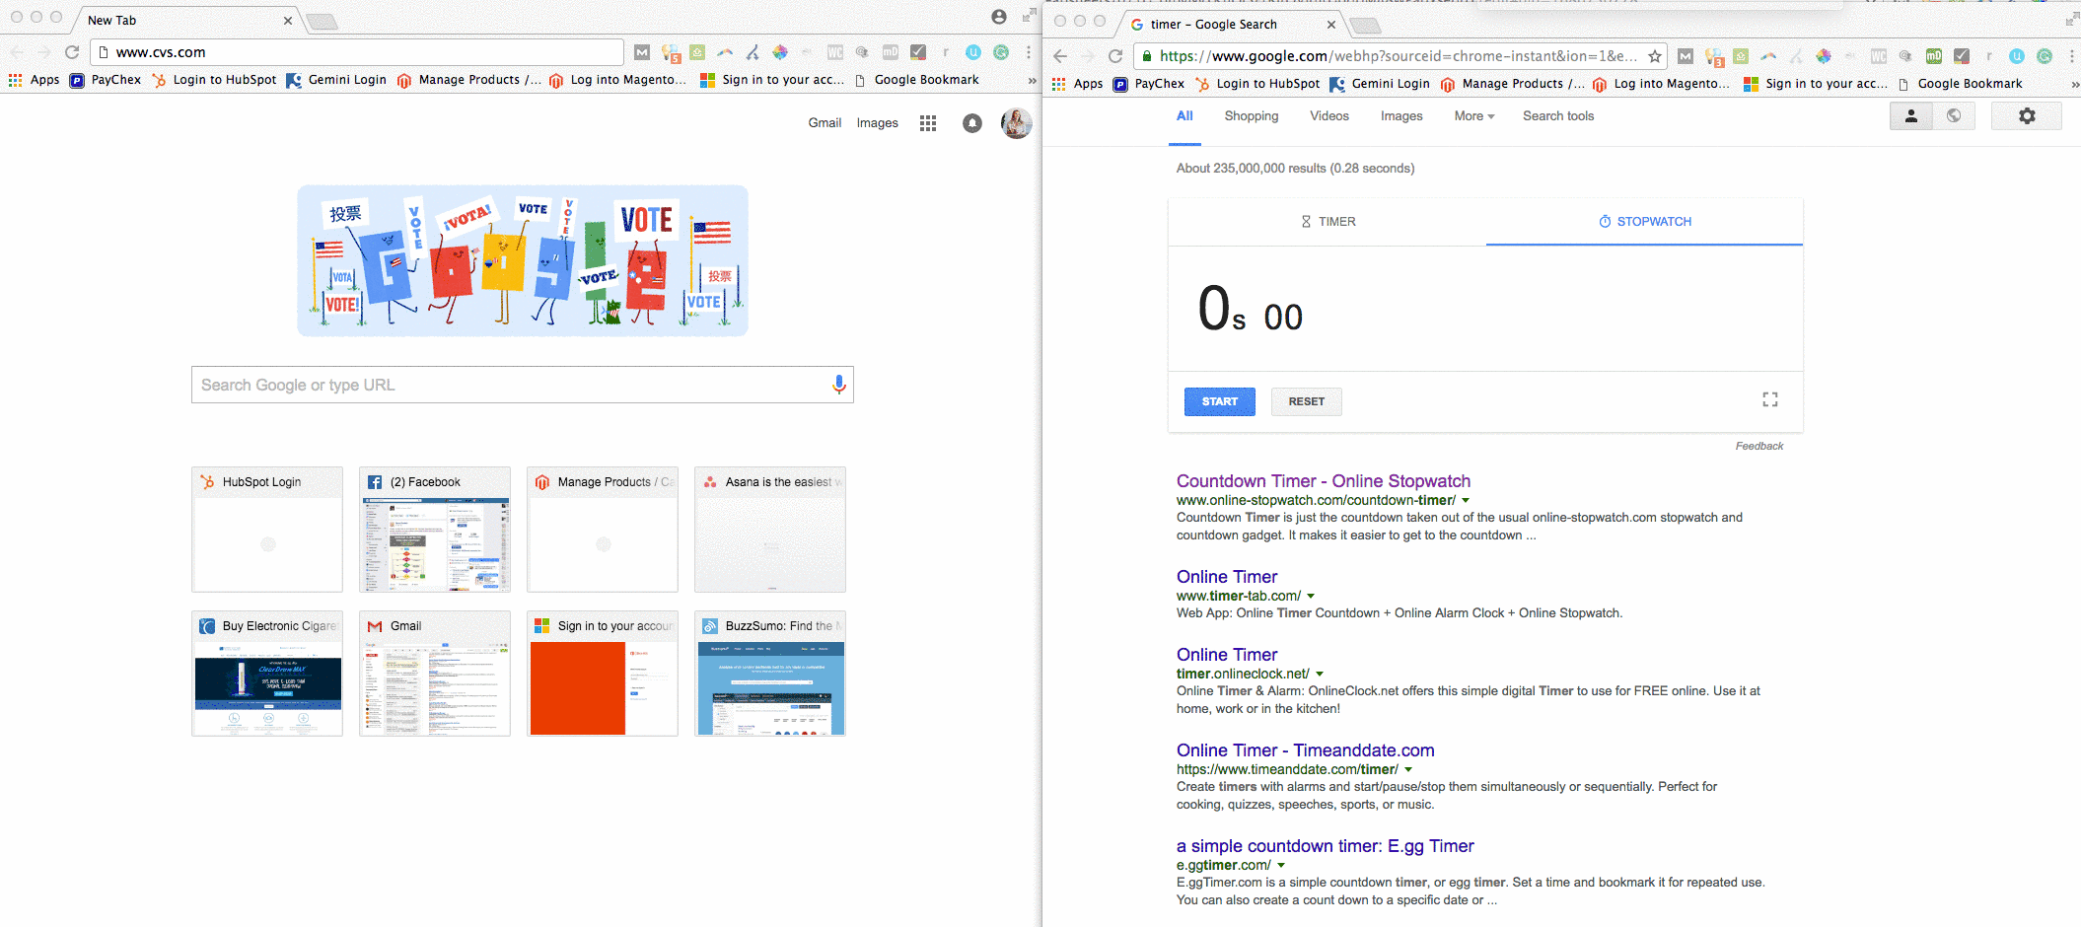The height and width of the screenshot is (927, 2081).
Task: Open the Gmail link on the New Tab page
Action: [x=825, y=123]
